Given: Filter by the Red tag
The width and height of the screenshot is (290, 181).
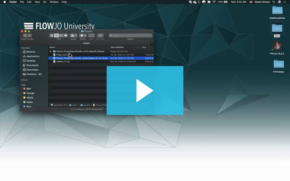Looking at the screenshot, I should pos(27,89).
